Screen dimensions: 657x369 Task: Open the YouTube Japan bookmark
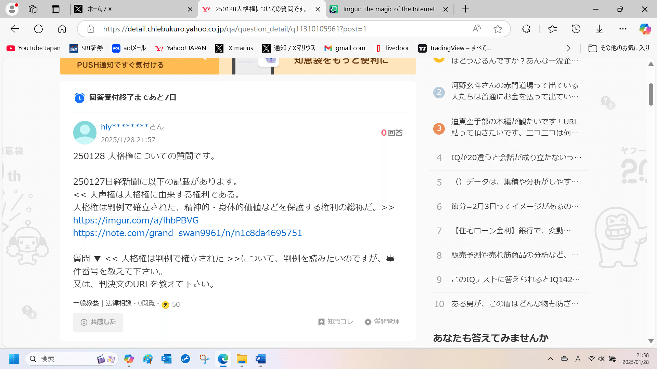click(33, 48)
